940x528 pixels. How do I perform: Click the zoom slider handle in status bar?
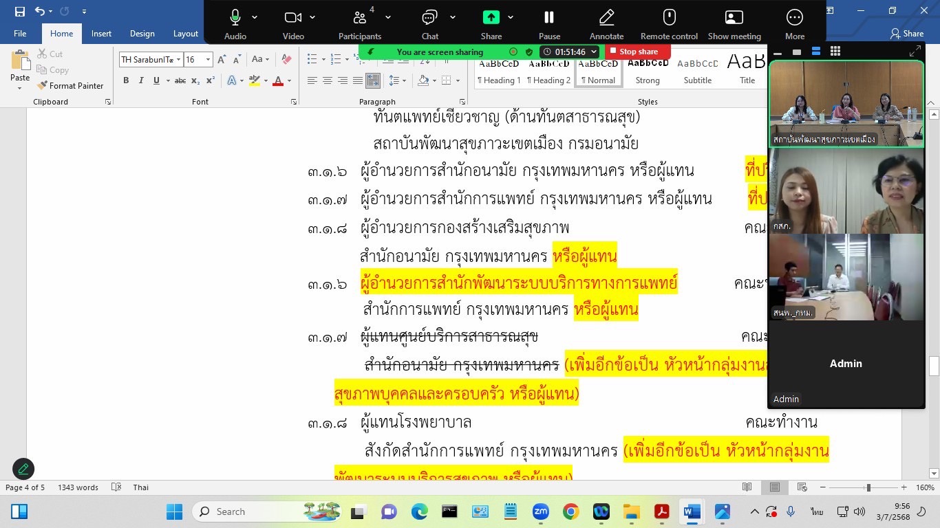tap(868, 487)
